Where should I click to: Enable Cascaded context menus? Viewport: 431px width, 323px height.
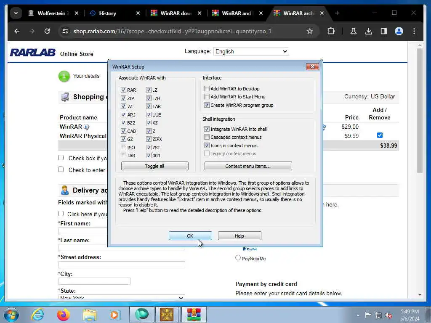click(x=207, y=137)
